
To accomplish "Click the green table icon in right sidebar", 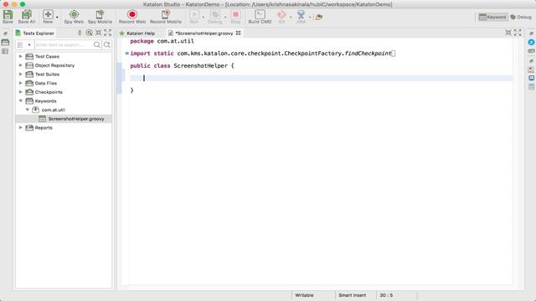I will pyautogui.click(x=531, y=87).
